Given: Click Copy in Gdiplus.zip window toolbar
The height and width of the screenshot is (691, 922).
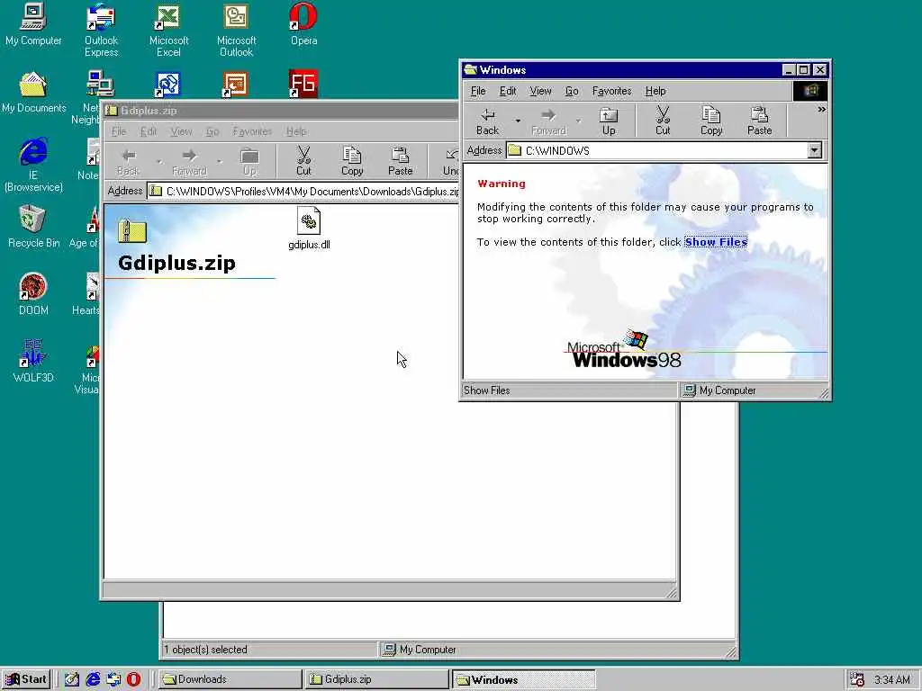Looking at the screenshot, I should (352, 161).
